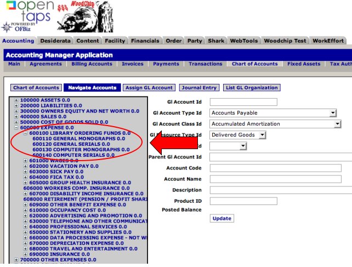Image resolution: width=352 pixels, height=267 pixels.
Task: Open the Delivered Goods resource type dropdown
Action: coord(237,135)
